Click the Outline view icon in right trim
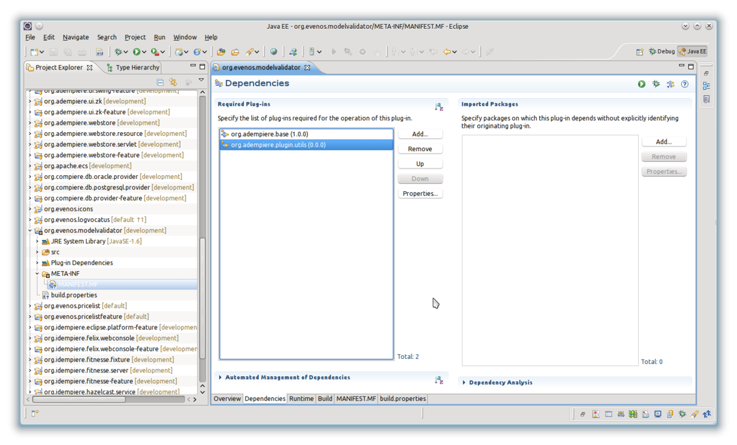 (x=706, y=86)
